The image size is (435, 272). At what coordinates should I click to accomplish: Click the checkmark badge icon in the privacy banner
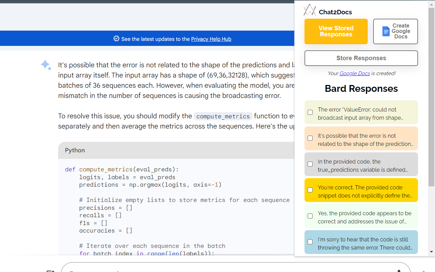116,39
